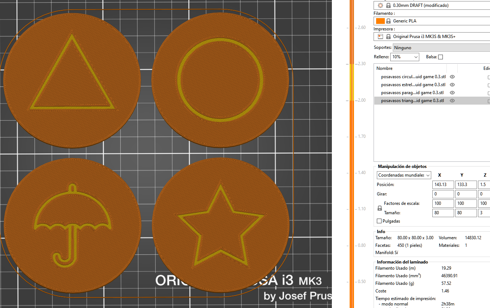Click the Posición Z field showing 1.5
The image size is (490, 308).
(484, 185)
